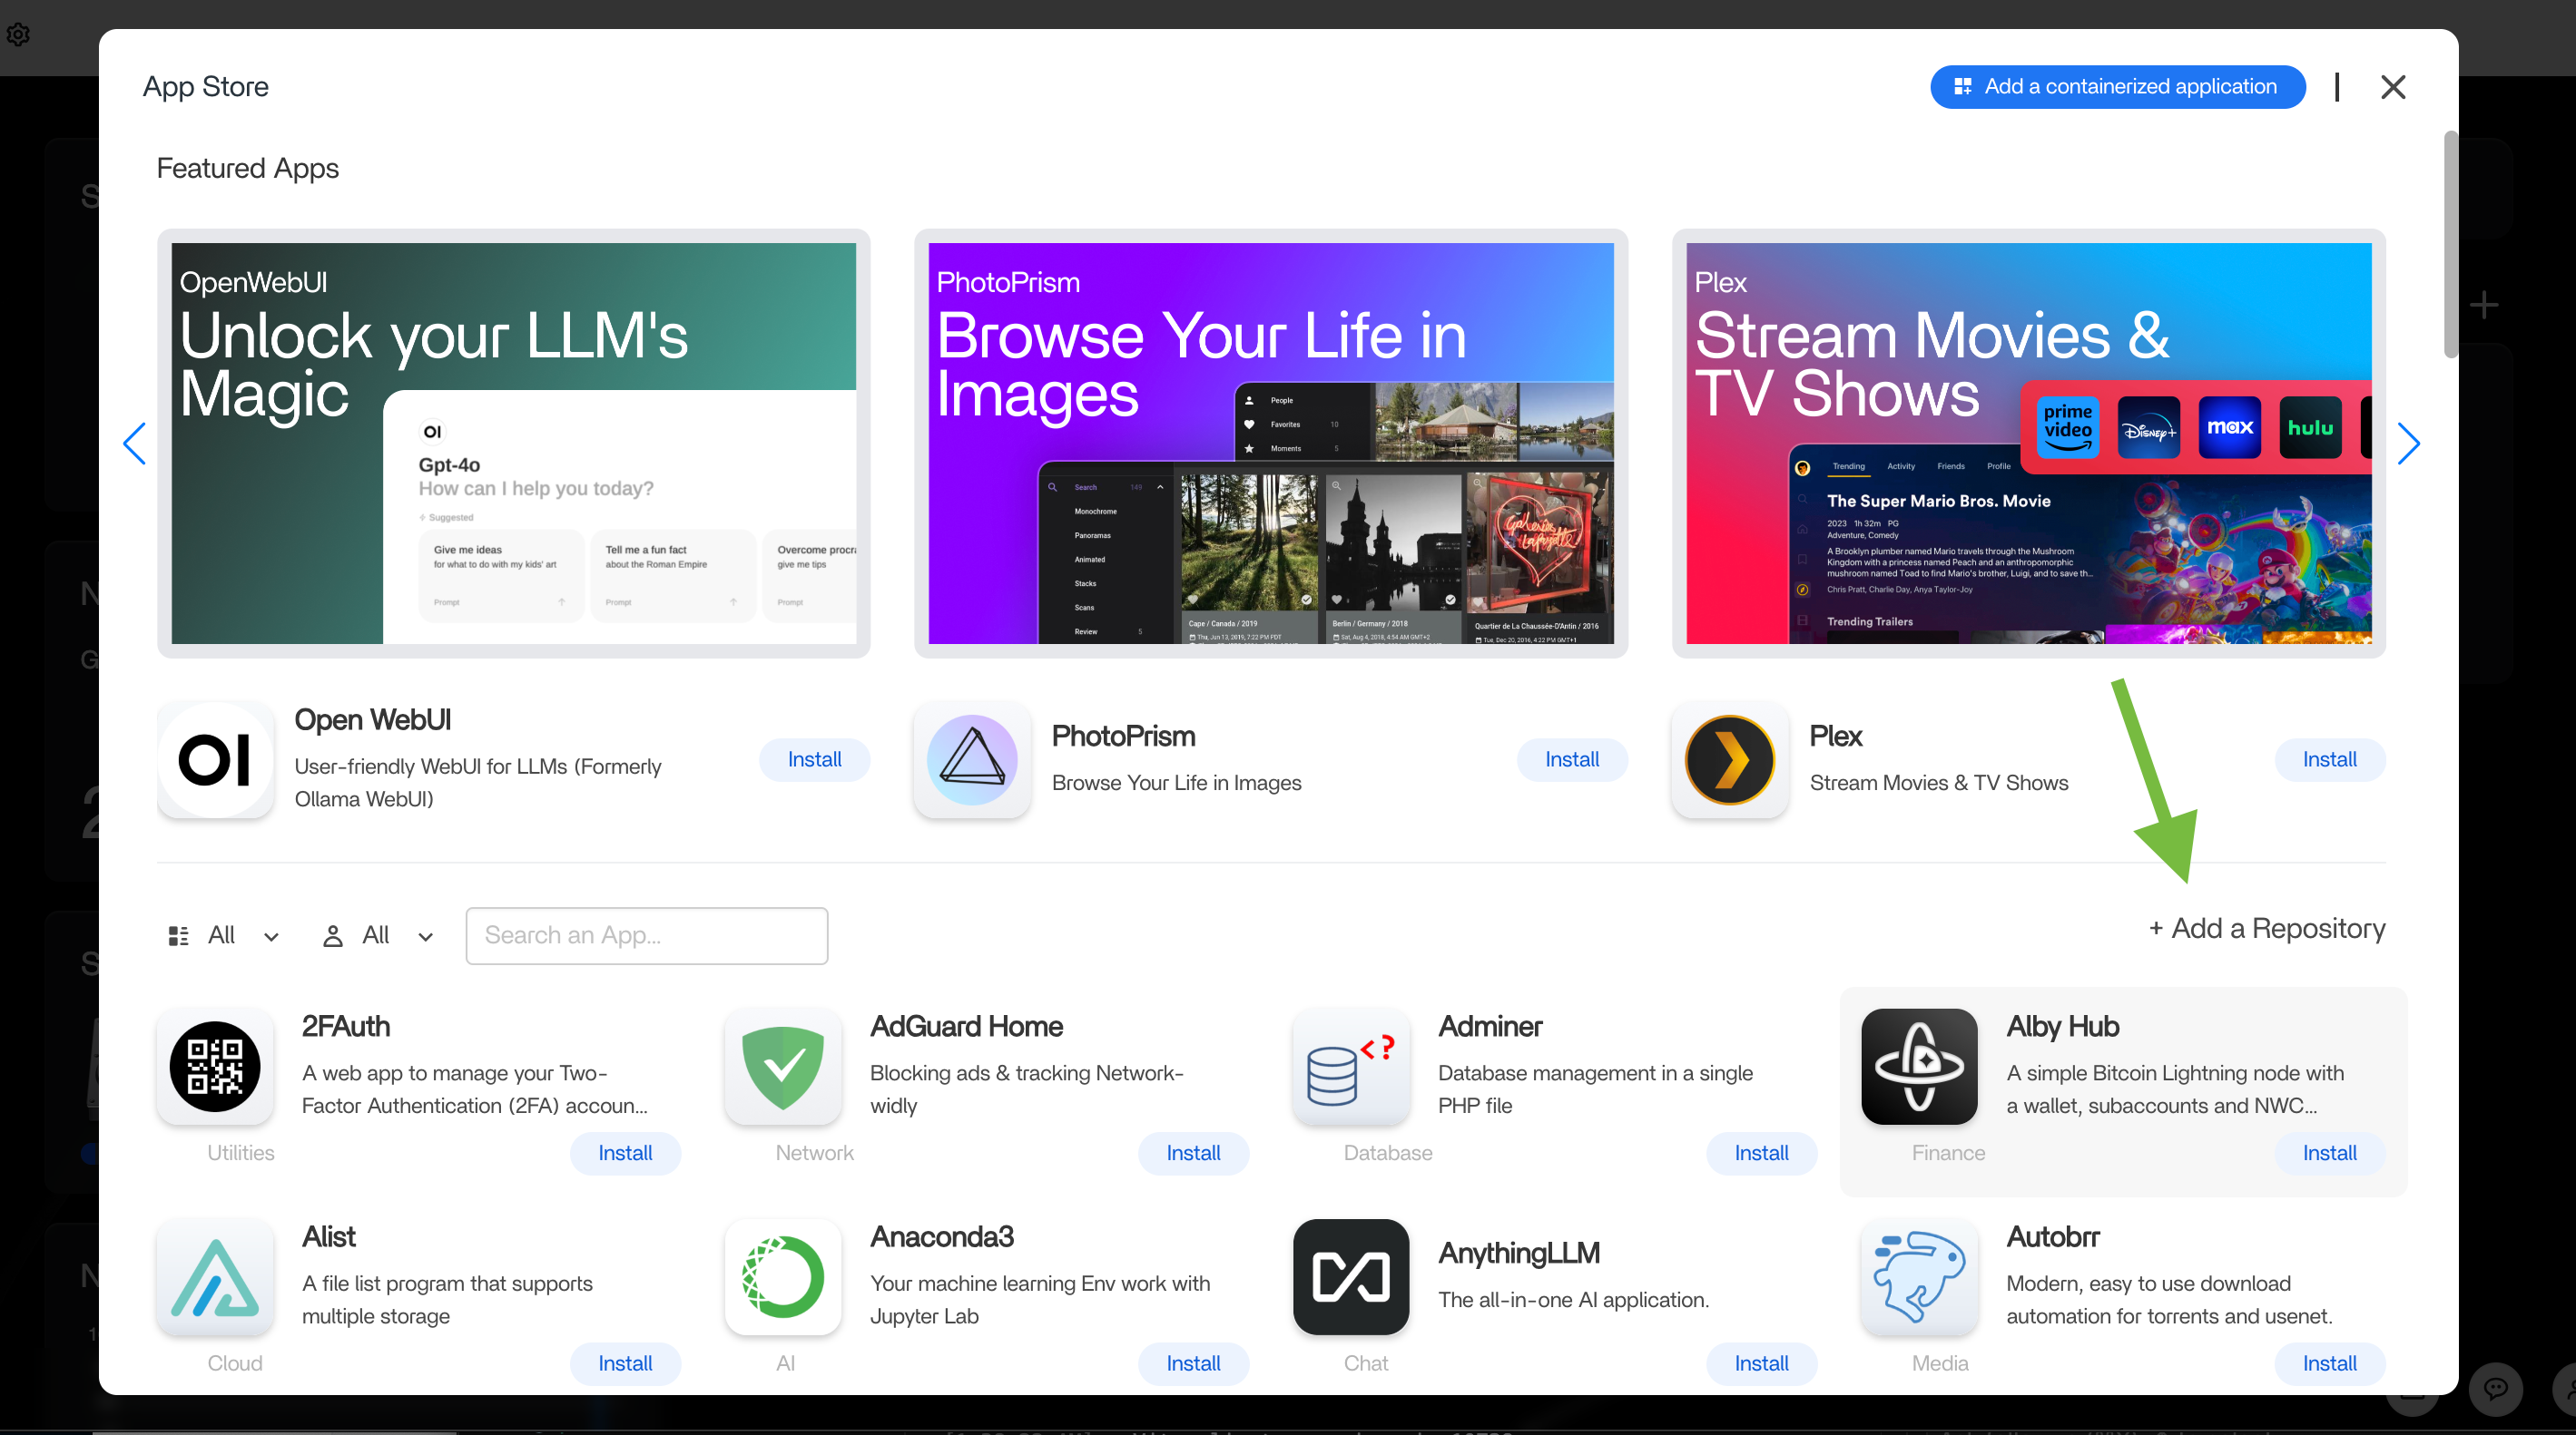Select the Autobrr title
This screenshot has height=1435, width=2576.
click(x=2052, y=1237)
